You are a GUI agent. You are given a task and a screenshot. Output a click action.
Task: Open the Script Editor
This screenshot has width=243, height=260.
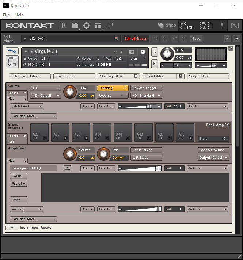(208, 76)
